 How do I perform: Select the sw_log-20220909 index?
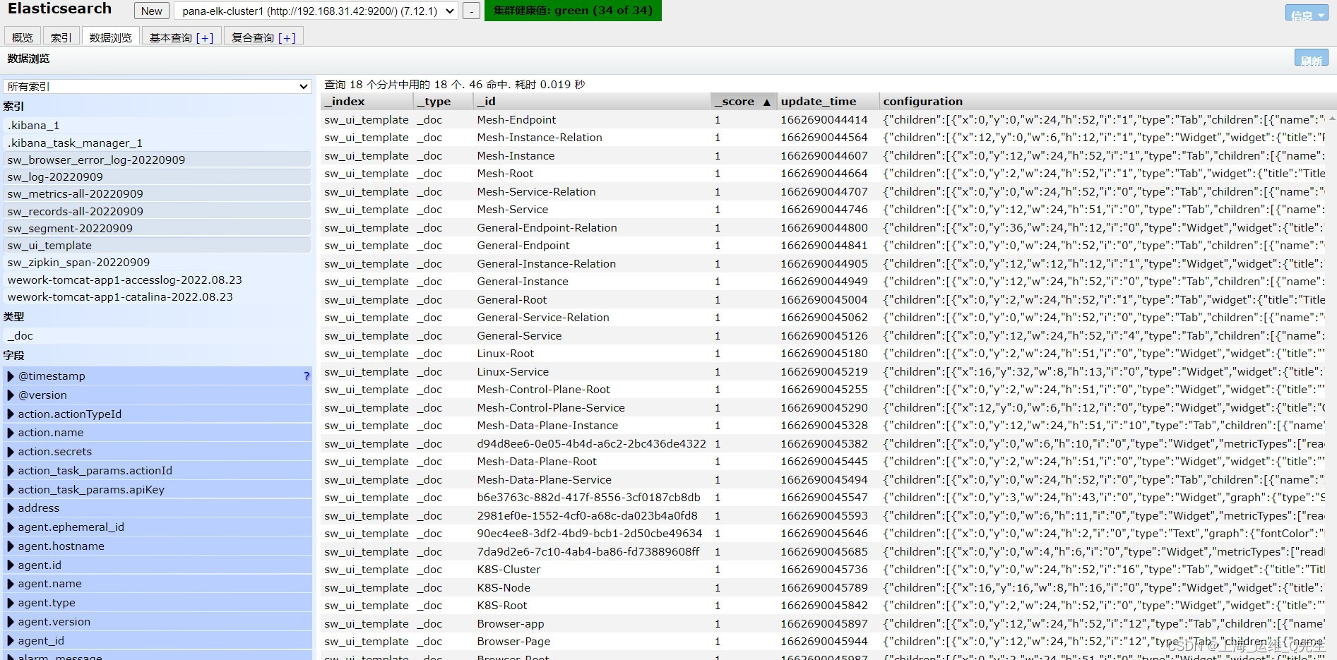157,176
